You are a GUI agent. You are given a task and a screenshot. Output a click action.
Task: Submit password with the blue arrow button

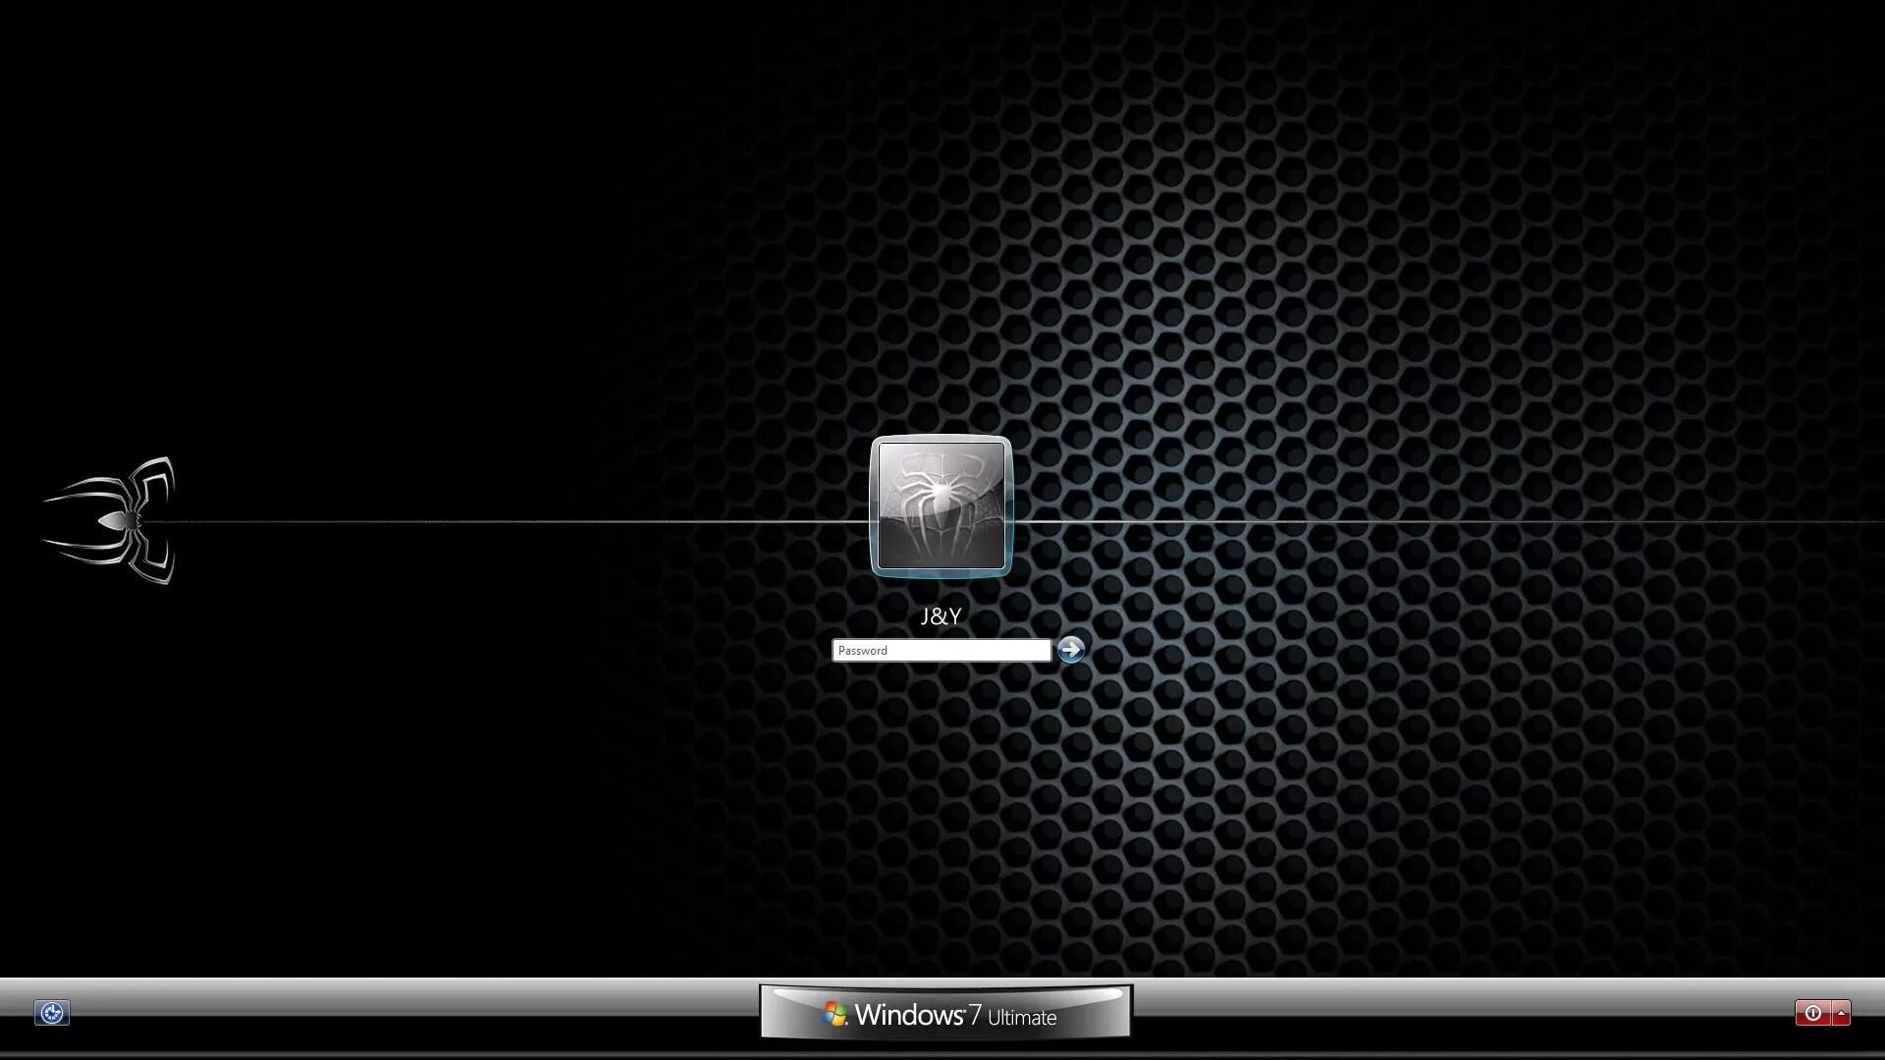[1071, 650]
